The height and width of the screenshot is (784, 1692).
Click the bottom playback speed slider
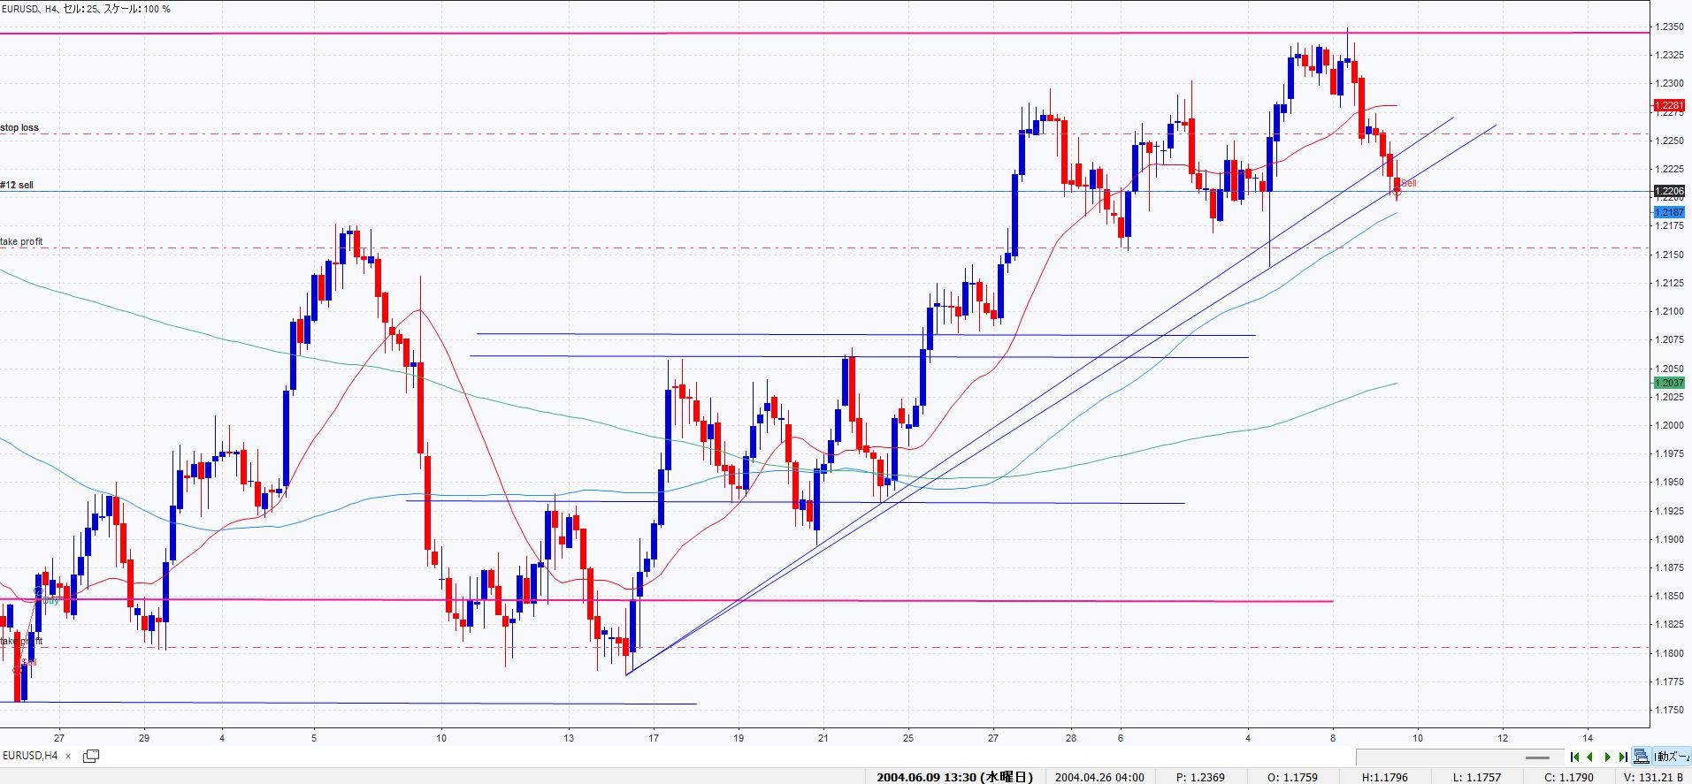pyautogui.click(x=1537, y=757)
